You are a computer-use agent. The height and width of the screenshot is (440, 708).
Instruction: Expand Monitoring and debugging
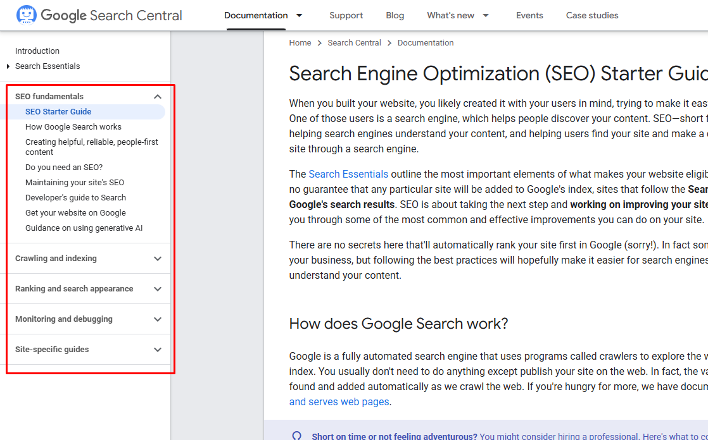pos(157,319)
